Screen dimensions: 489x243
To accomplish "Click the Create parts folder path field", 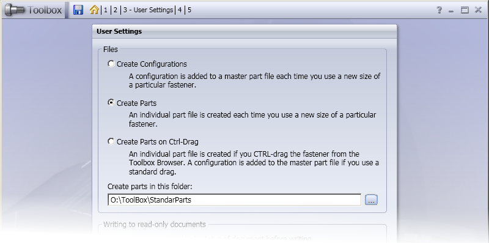I will click(235, 200).
